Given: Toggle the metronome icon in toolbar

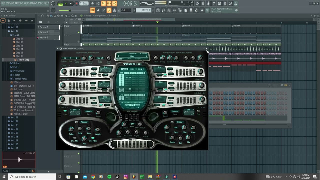Looking at the screenshot, I should pyautogui.click(x=92, y=3).
